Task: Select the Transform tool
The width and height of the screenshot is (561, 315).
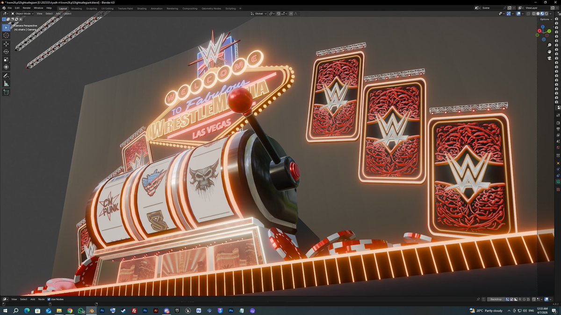Action: pos(6,68)
